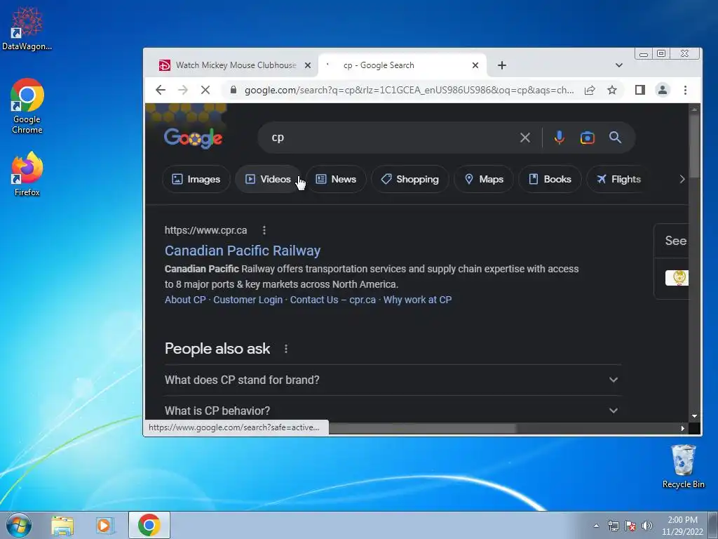718x539 pixels.
Task: Go back to the previous page in Chrome
Action: tap(161, 90)
